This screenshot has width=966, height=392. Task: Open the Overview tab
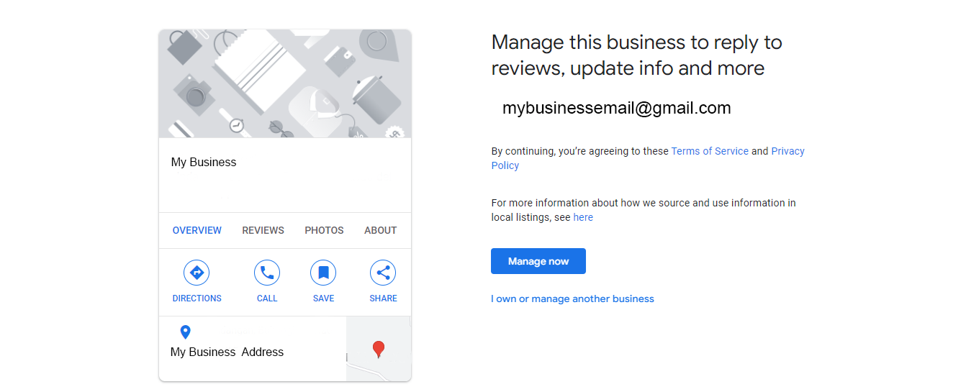[x=197, y=231]
